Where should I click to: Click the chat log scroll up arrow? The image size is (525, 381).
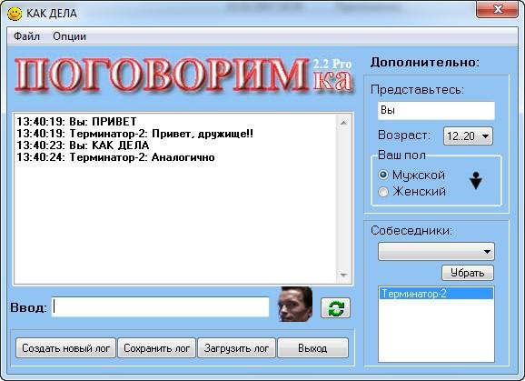(343, 123)
